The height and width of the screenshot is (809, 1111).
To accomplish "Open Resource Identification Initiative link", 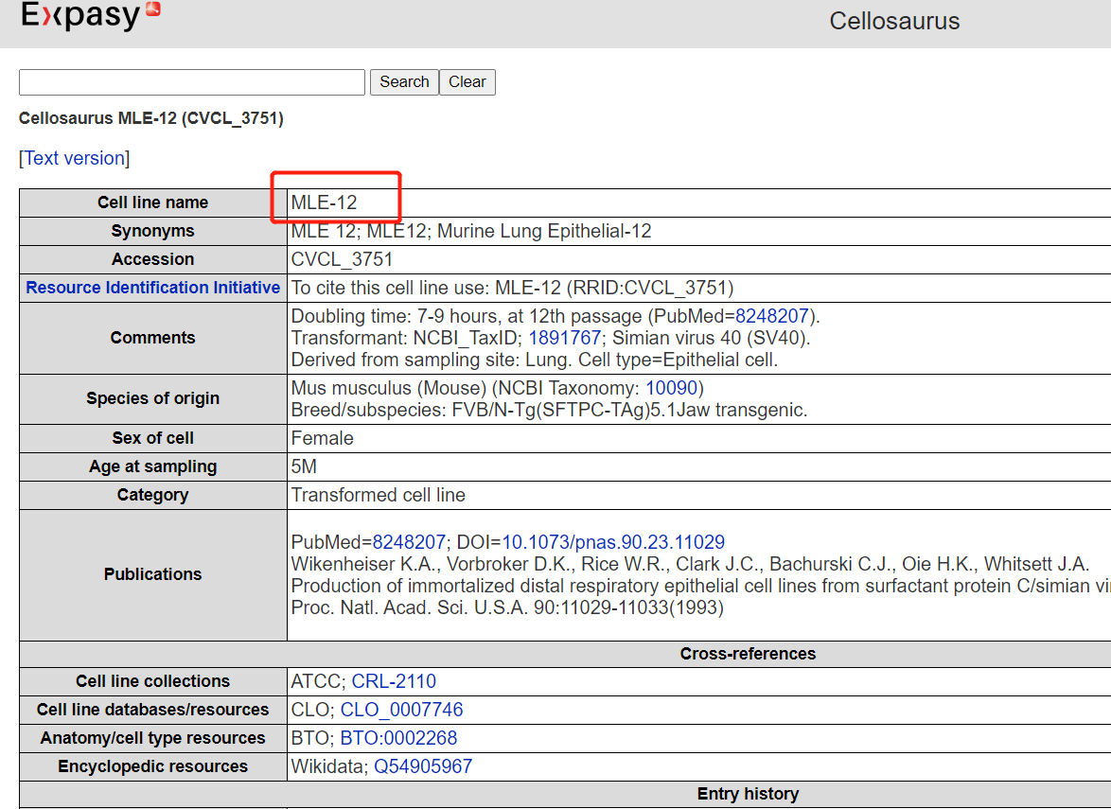I will coord(153,288).
